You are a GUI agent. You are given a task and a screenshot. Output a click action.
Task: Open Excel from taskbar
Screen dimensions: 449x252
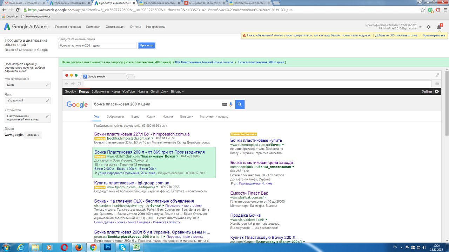click(x=136, y=247)
